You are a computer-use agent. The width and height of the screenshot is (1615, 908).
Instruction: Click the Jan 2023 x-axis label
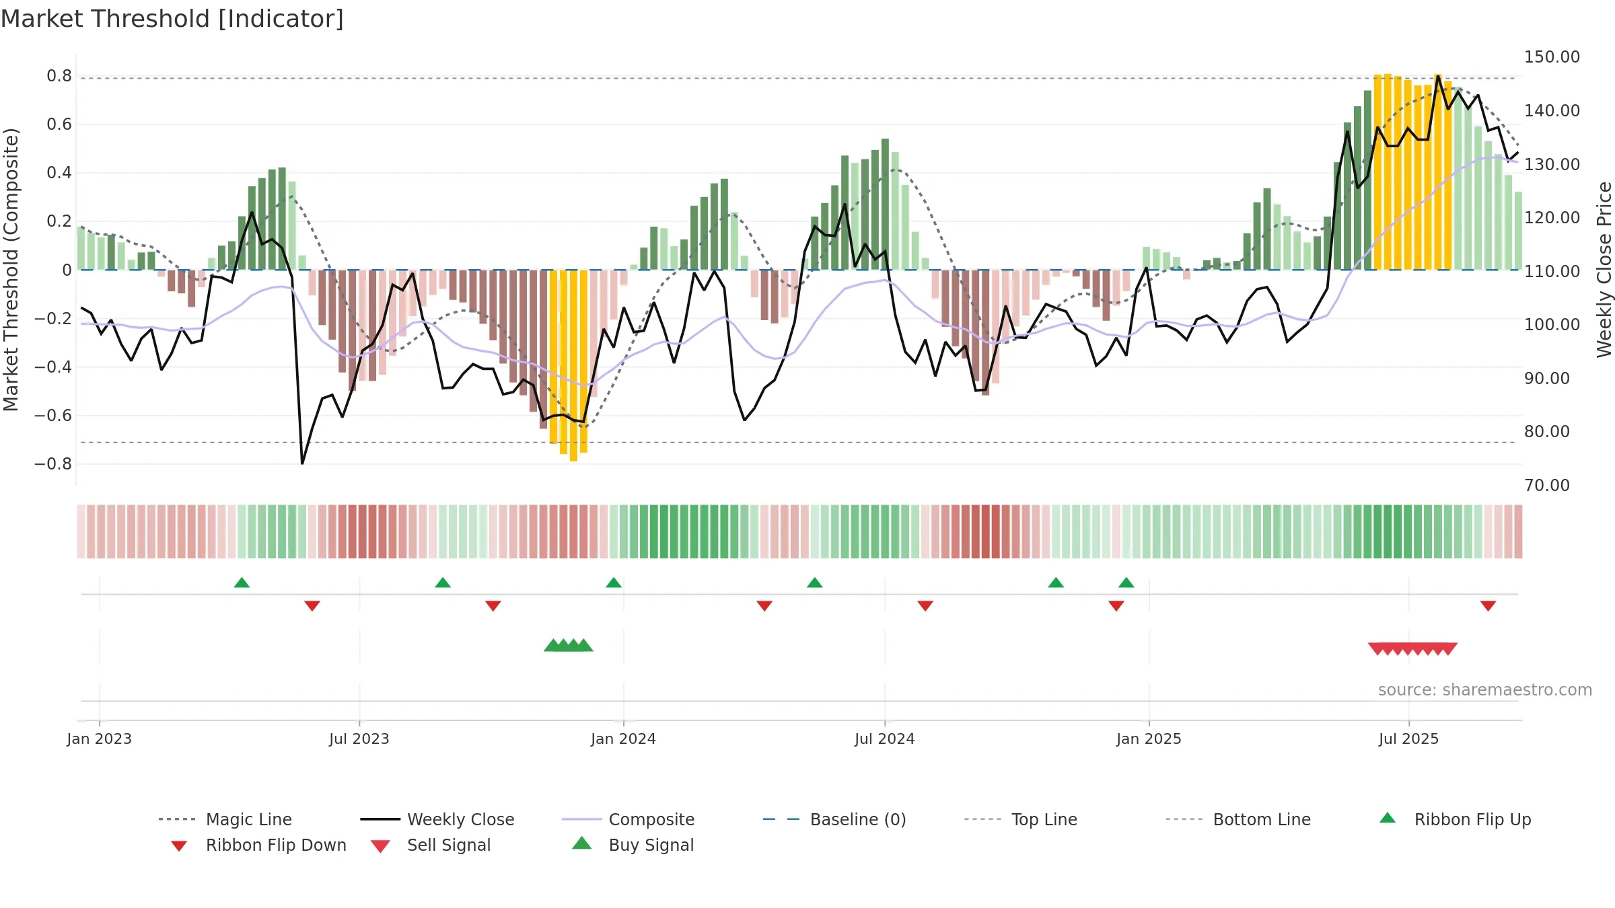(100, 739)
